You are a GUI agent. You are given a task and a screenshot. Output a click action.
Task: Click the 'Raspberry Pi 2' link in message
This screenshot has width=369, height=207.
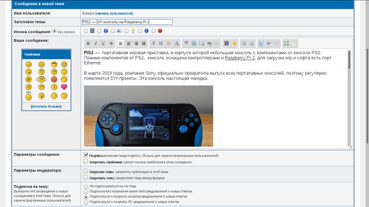click(240, 57)
